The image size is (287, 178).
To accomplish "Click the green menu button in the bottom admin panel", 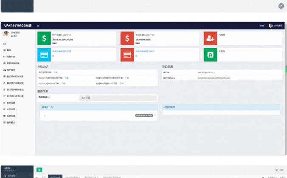I will pos(39,169).
